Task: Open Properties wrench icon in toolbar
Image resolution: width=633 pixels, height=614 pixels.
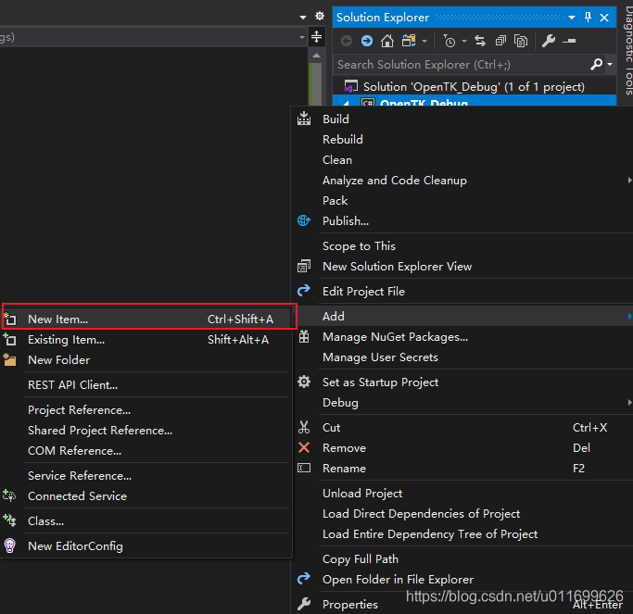Action: tap(549, 41)
